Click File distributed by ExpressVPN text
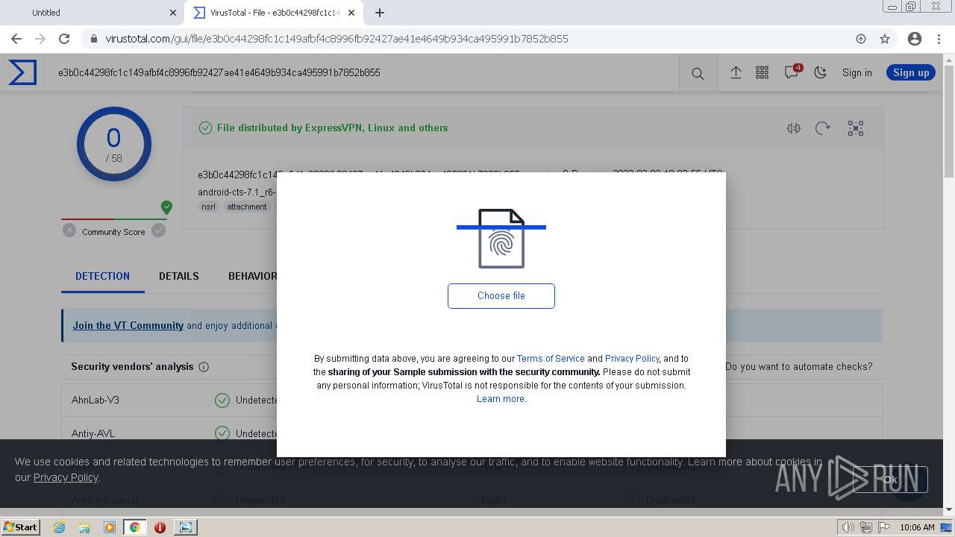The height and width of the screenshot is (537, 955). [332, 128]
